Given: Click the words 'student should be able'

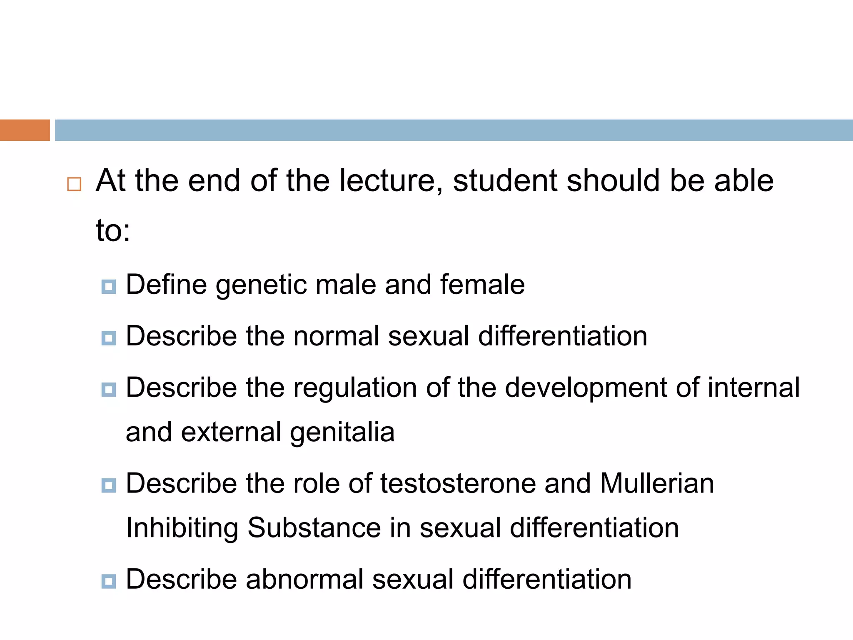Looking at the screenshot, I should 613,181.
